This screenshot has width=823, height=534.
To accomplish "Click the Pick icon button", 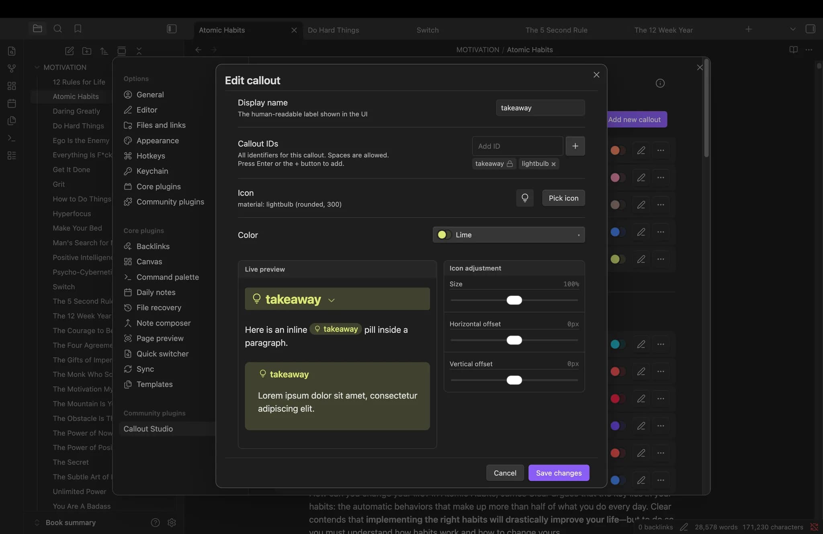I will tap(563, 198).
